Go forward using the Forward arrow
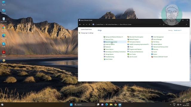Image resolution: width=191 pixels, height=107 pixels. [84, 24]
